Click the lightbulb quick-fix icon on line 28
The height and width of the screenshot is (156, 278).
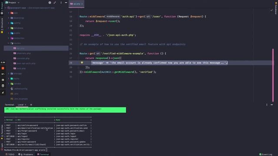[82, 62]
